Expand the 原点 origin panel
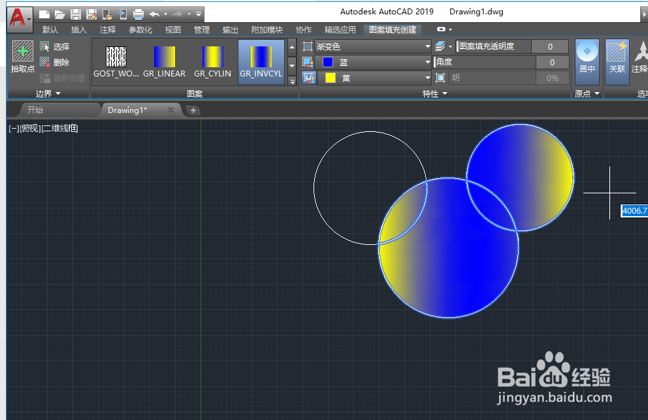Screen dimensions: 648x420 (587, 94)
